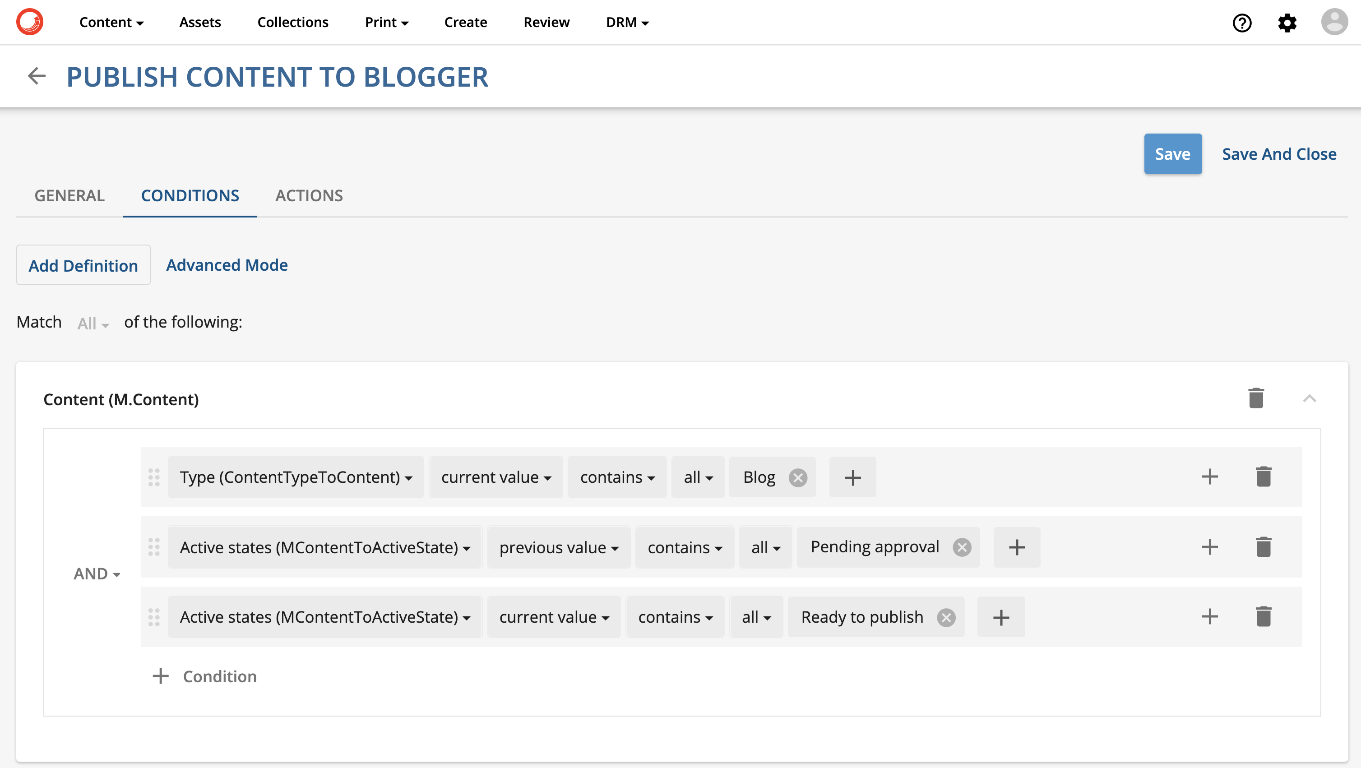Image resolution: width=1361 pixels, height=768 pixels.
Task: Open all dropdown in Ready to publish row
Action: [756, 617]
